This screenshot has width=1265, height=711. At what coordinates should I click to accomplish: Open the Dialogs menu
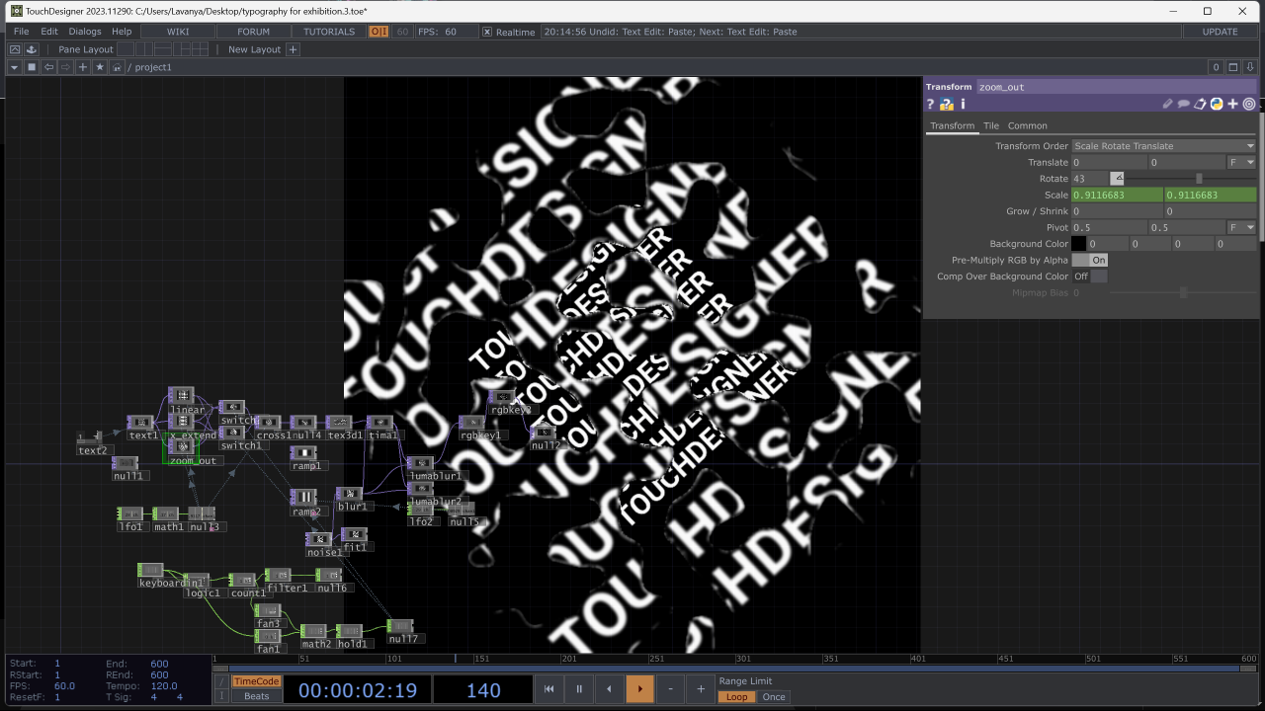tap(85, 32)
